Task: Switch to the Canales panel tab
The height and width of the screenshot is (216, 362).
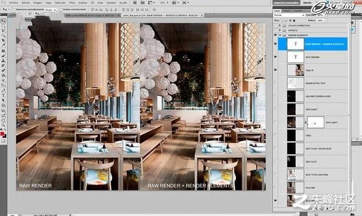Action: [x=287, y=10]
